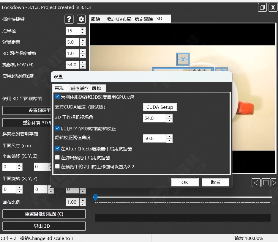
Task: Switch to the 常规 settings tab
Action: tap(61, 88)
